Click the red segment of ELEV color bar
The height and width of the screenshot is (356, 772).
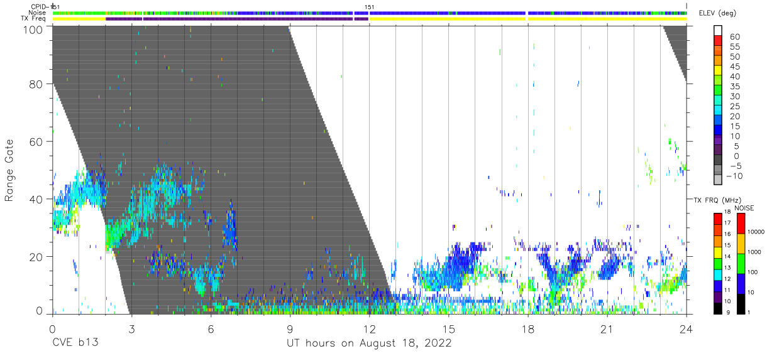pyautogui.click(x=718, y=41)
